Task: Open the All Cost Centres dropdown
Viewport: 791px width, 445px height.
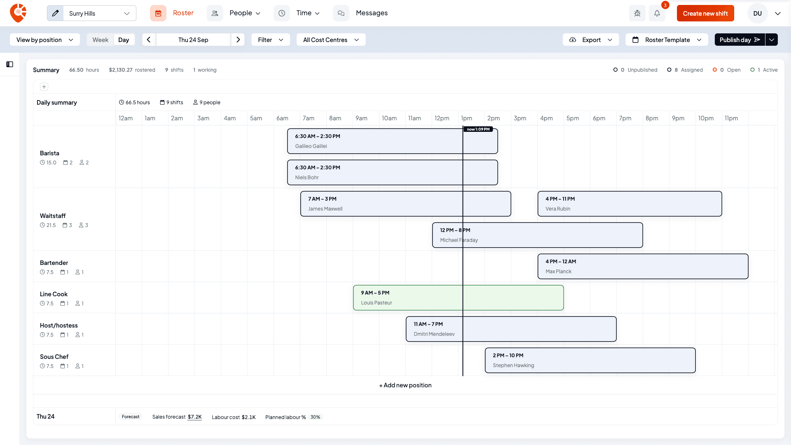Action: tap(331, 40)
